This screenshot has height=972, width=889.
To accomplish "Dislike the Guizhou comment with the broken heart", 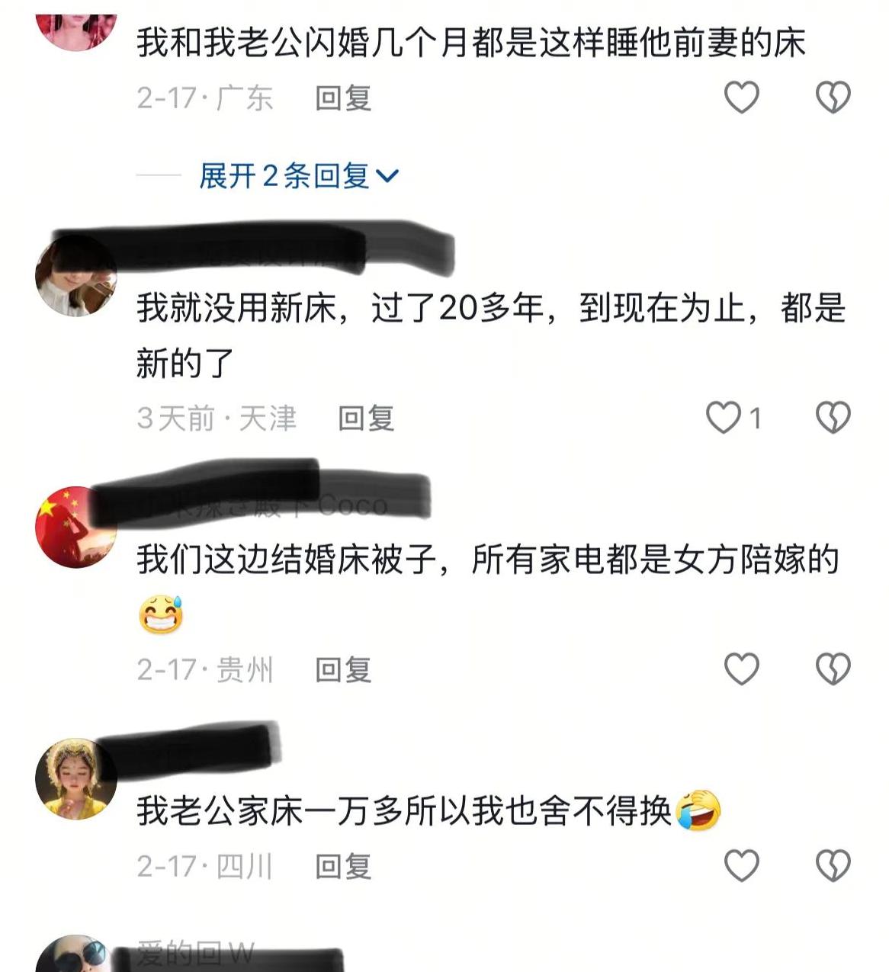I will click(x=833, y=669).
